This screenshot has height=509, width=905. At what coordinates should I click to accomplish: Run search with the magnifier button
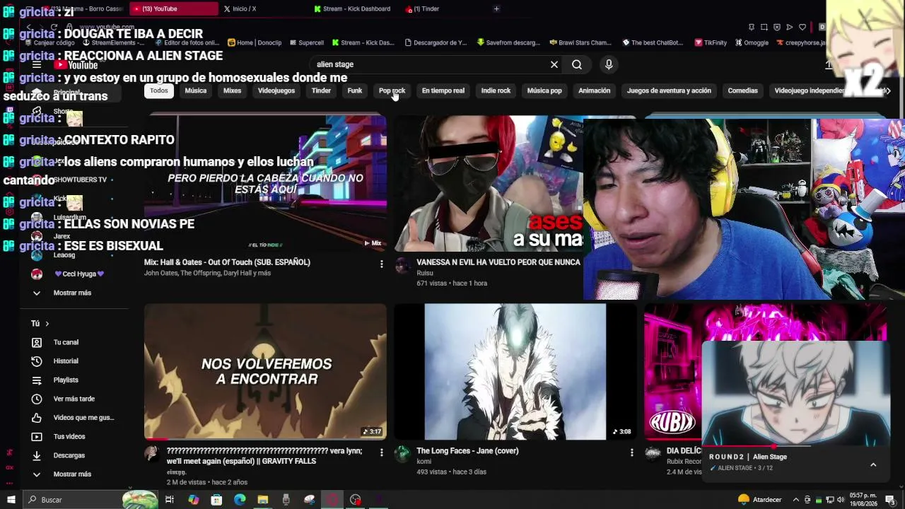[577, 64]
